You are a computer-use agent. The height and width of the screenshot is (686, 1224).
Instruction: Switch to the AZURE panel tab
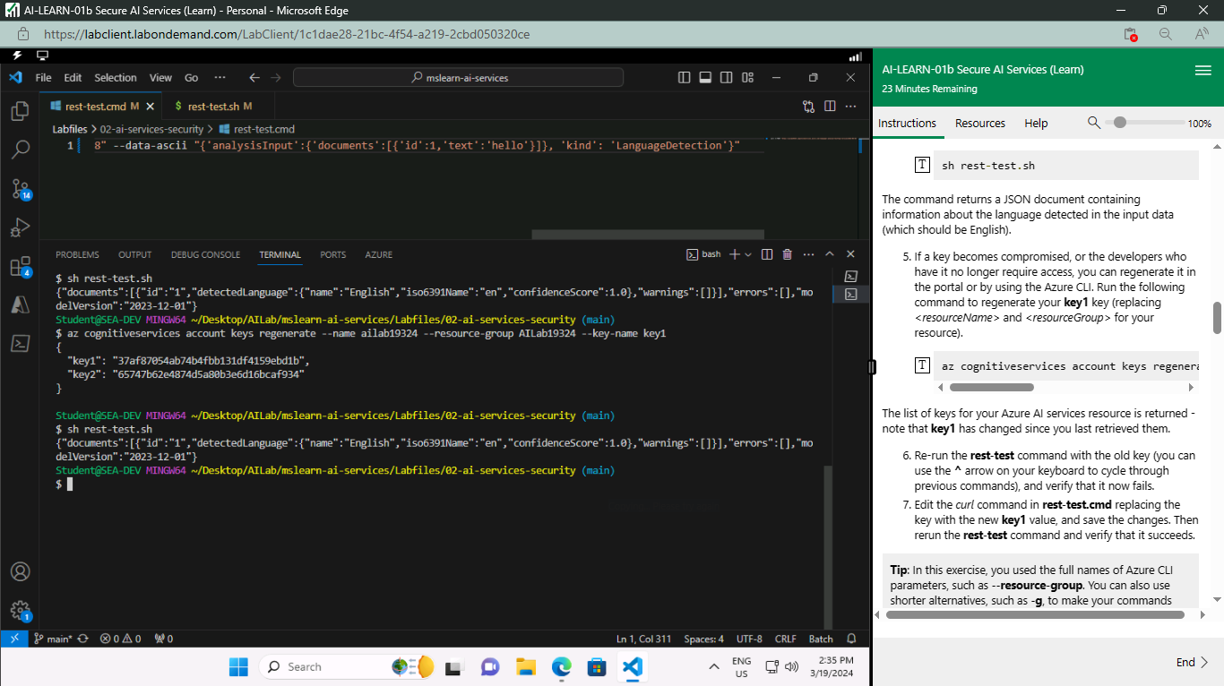click(378, 254)
